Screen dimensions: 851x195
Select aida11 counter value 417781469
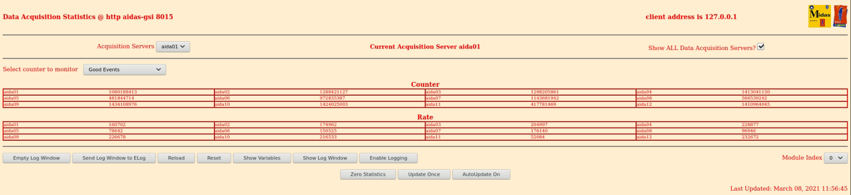[x=543, y=104]
